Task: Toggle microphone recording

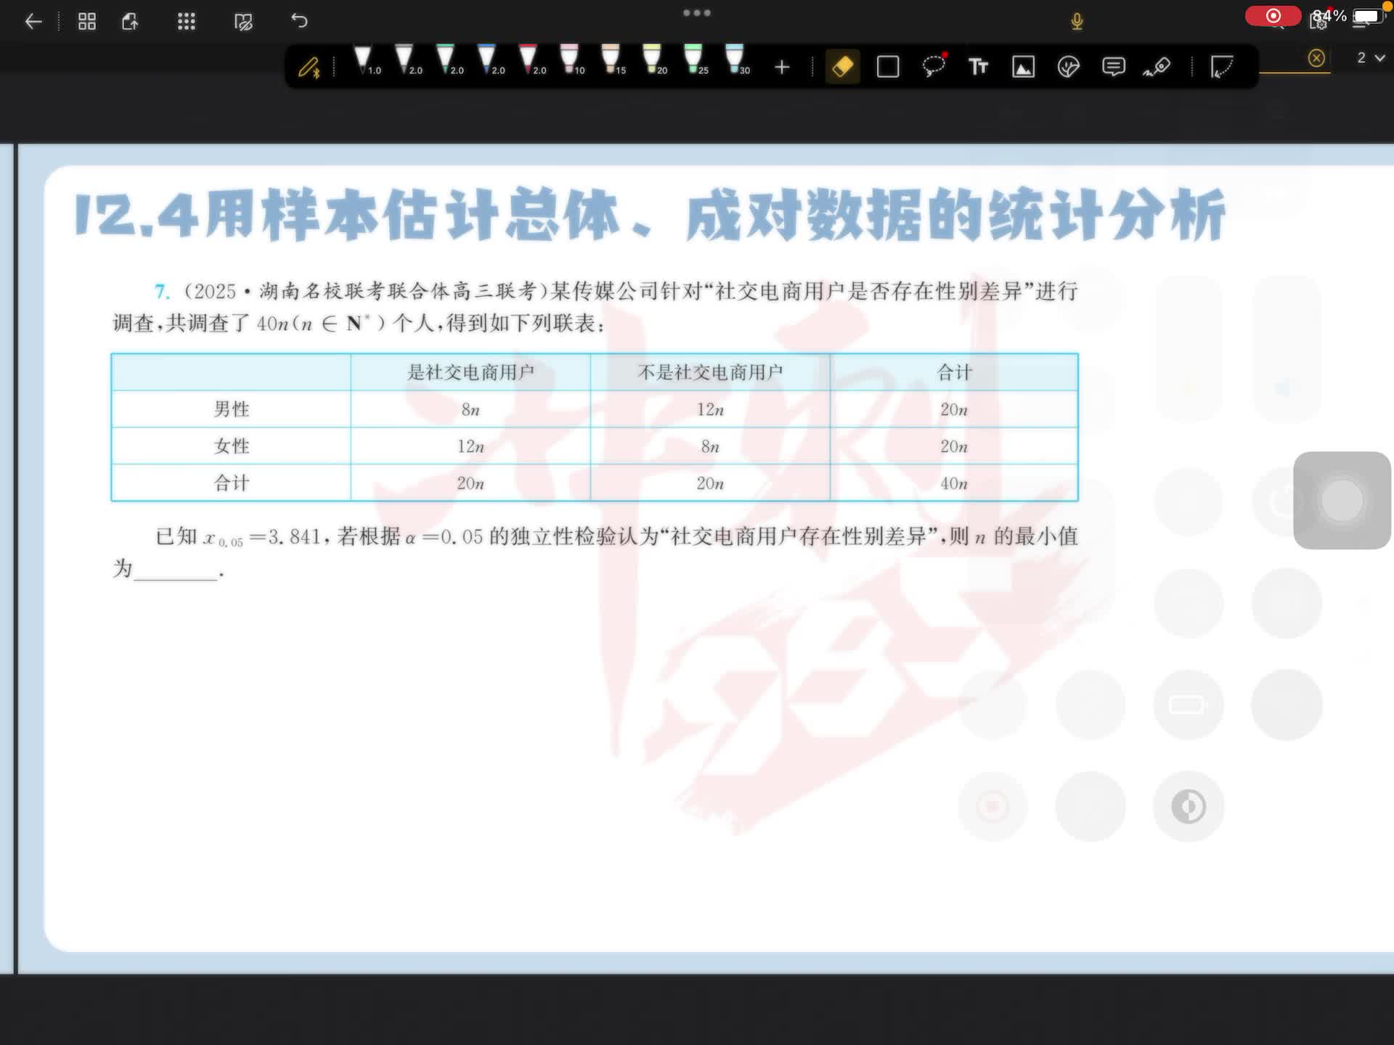Action: (1077, 21)
